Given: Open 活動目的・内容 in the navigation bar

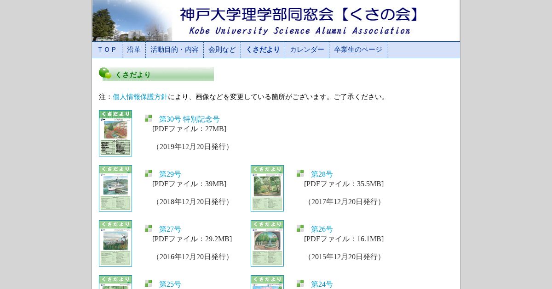Looking at the screenshot, I should (174, 50).
